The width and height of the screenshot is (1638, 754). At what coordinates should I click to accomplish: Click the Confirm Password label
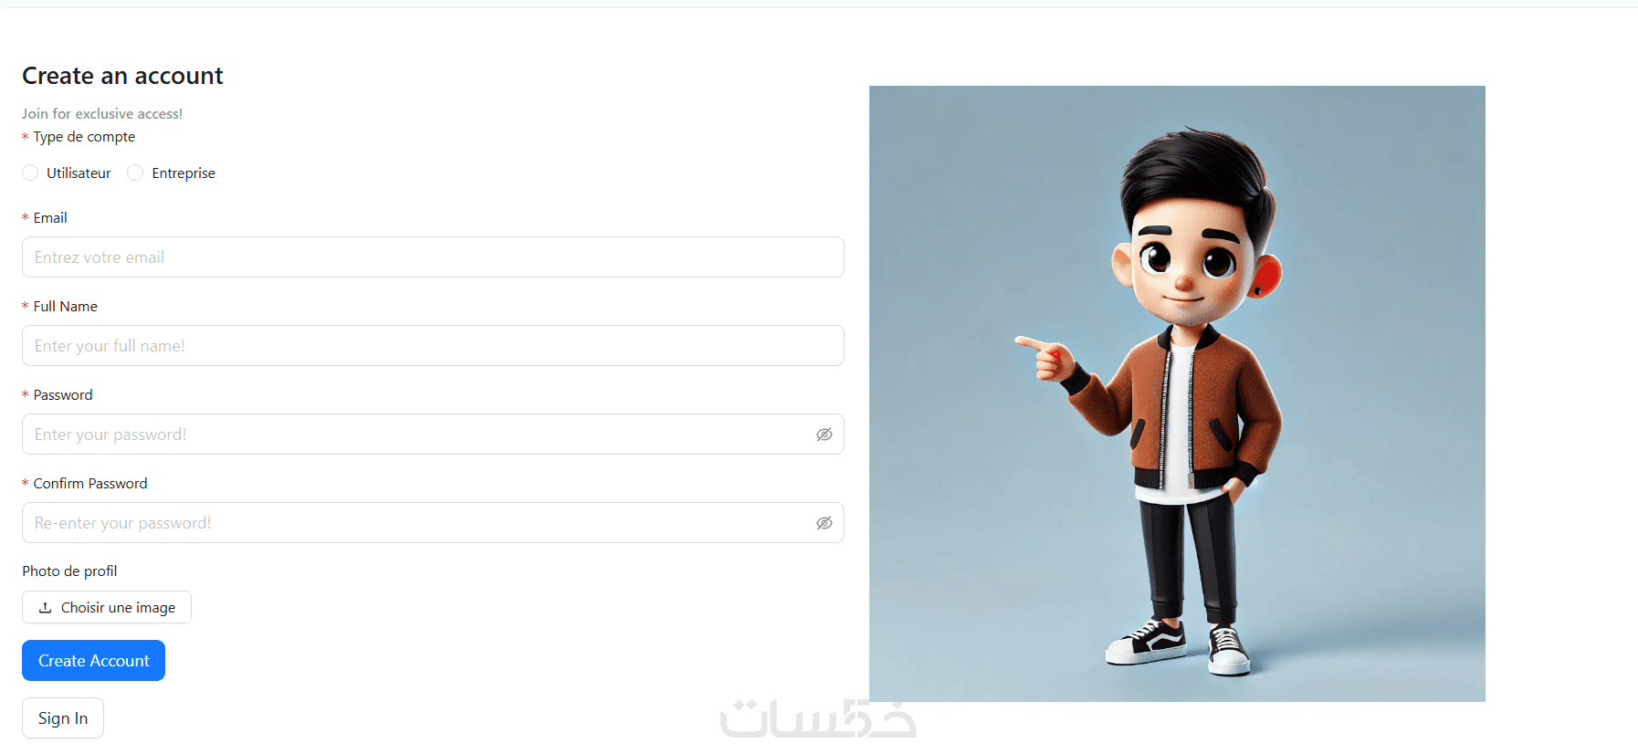pos(90,484)
